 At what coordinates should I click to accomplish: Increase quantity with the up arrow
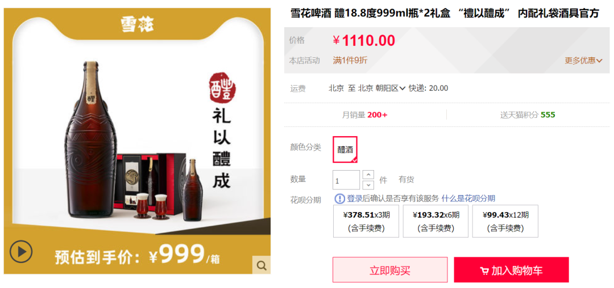point(368,175)
